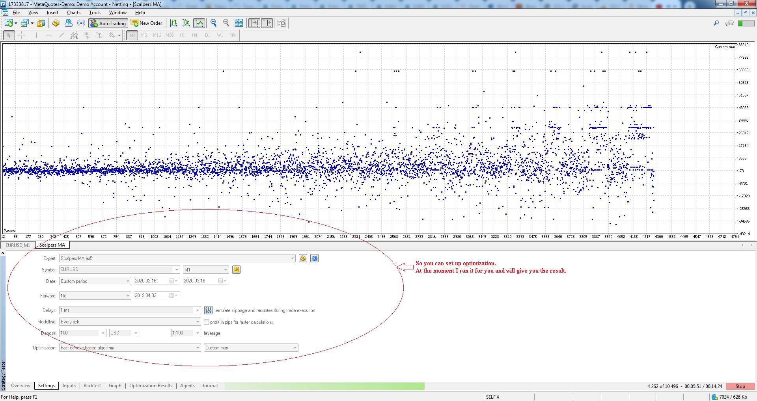
Task: Switch to D1 timeframe
Action: click(207, 35)
